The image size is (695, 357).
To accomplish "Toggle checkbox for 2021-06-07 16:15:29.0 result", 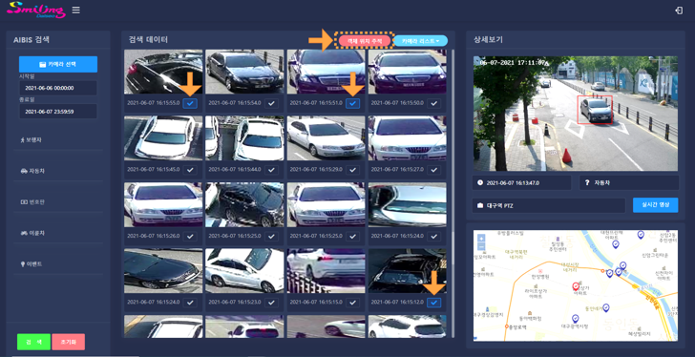I will click(x=352, y=170).
